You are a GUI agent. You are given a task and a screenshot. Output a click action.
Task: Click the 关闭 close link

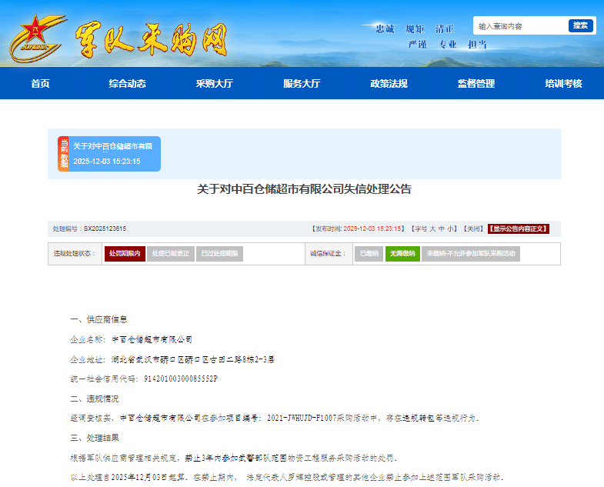[473, 228]
